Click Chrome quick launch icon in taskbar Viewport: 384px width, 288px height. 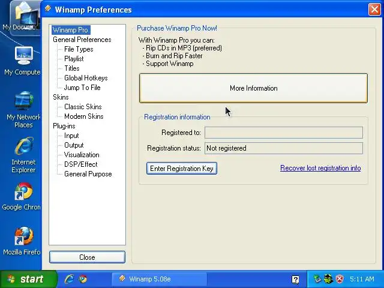point(83,279)
